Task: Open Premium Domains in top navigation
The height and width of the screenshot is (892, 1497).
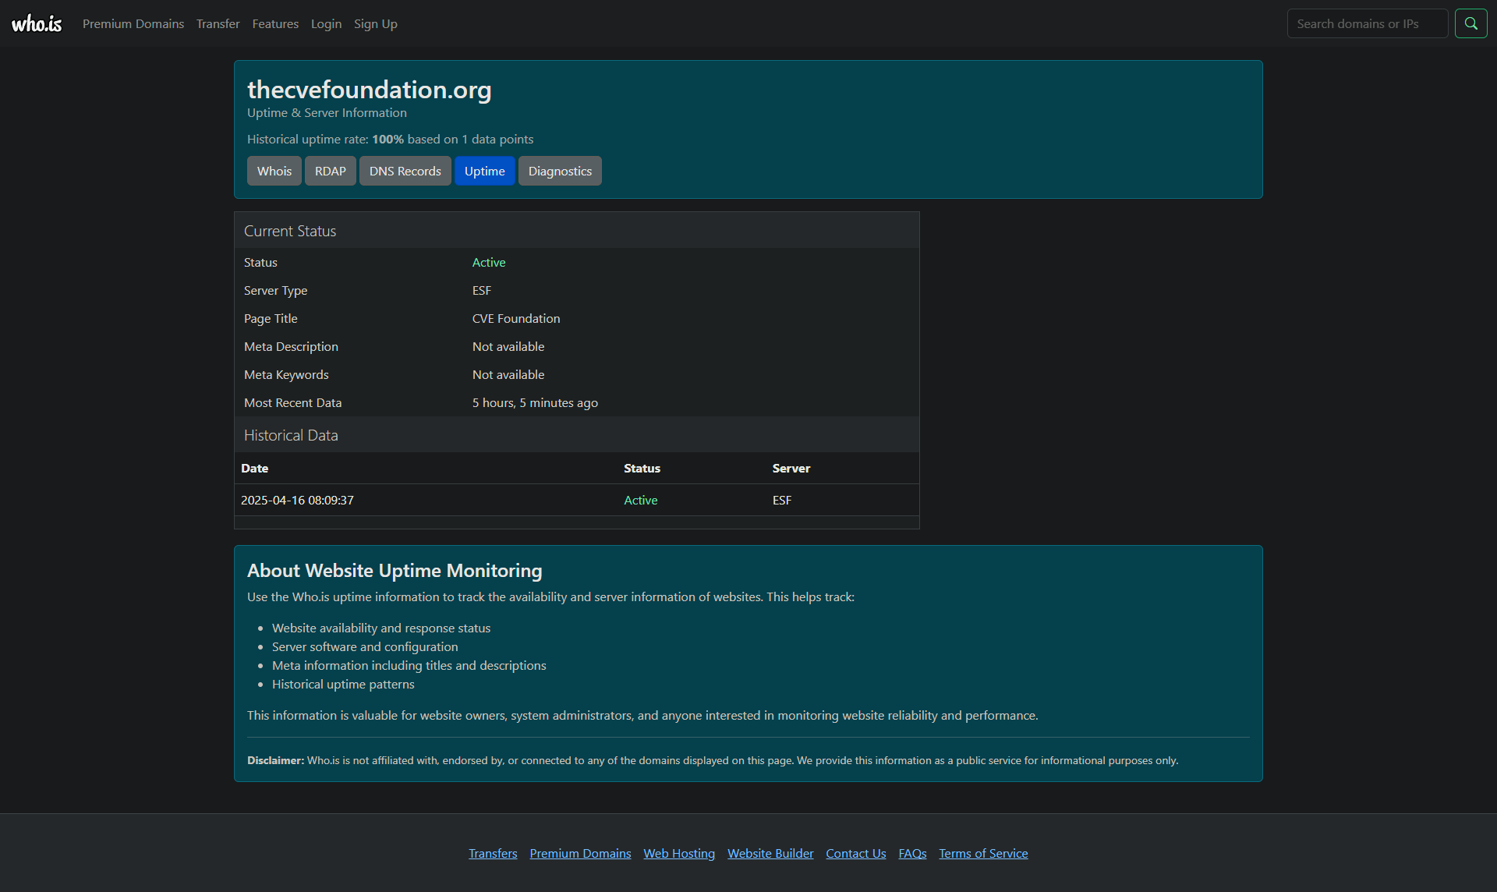Action: point(133,23)
